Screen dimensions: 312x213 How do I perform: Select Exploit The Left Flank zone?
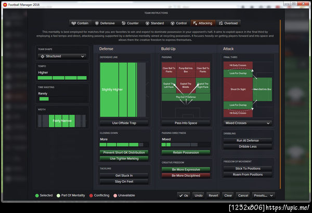(x=169, y=86)
